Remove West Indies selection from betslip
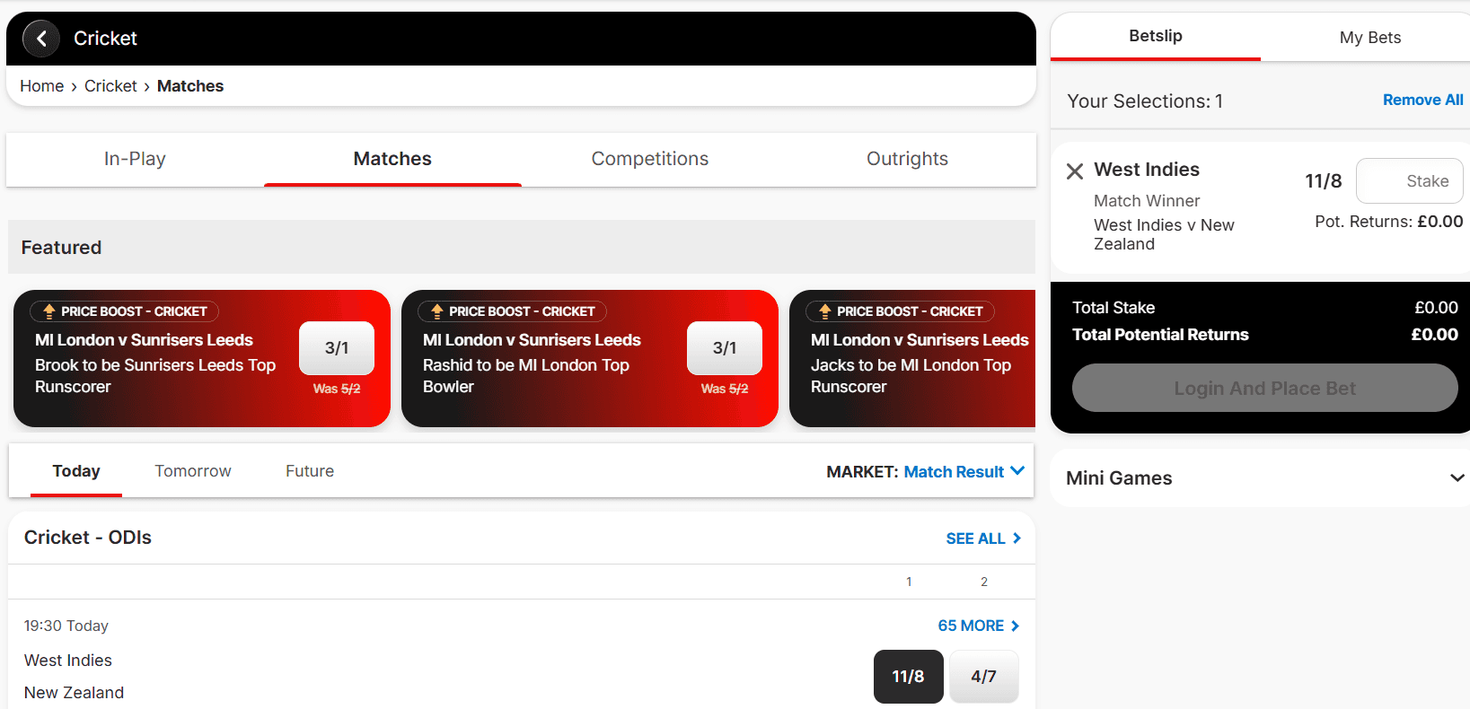The width and height of the screenshot is (1470, 709). [1075, 171]
